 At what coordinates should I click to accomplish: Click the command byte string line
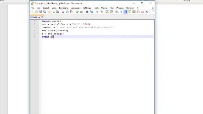click(x=78, y=28)
